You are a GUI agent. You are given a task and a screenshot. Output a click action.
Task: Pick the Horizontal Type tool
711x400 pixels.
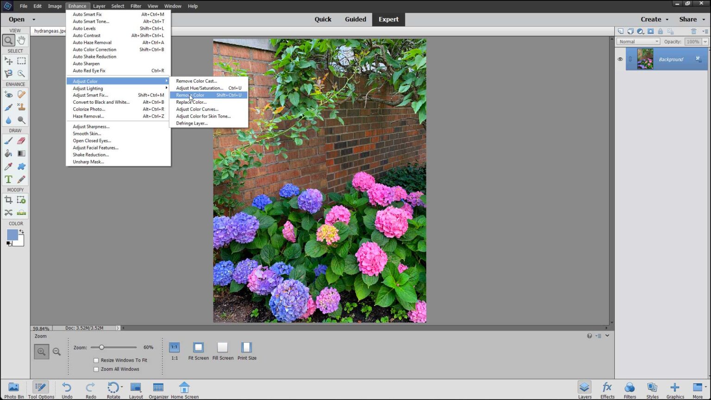pyautogui.click(x=8, y=179)
